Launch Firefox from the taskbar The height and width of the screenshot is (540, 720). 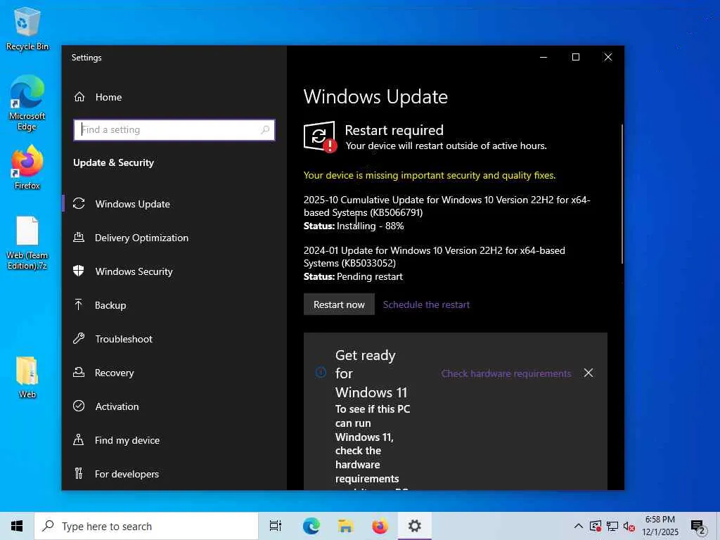coord(380,526)
